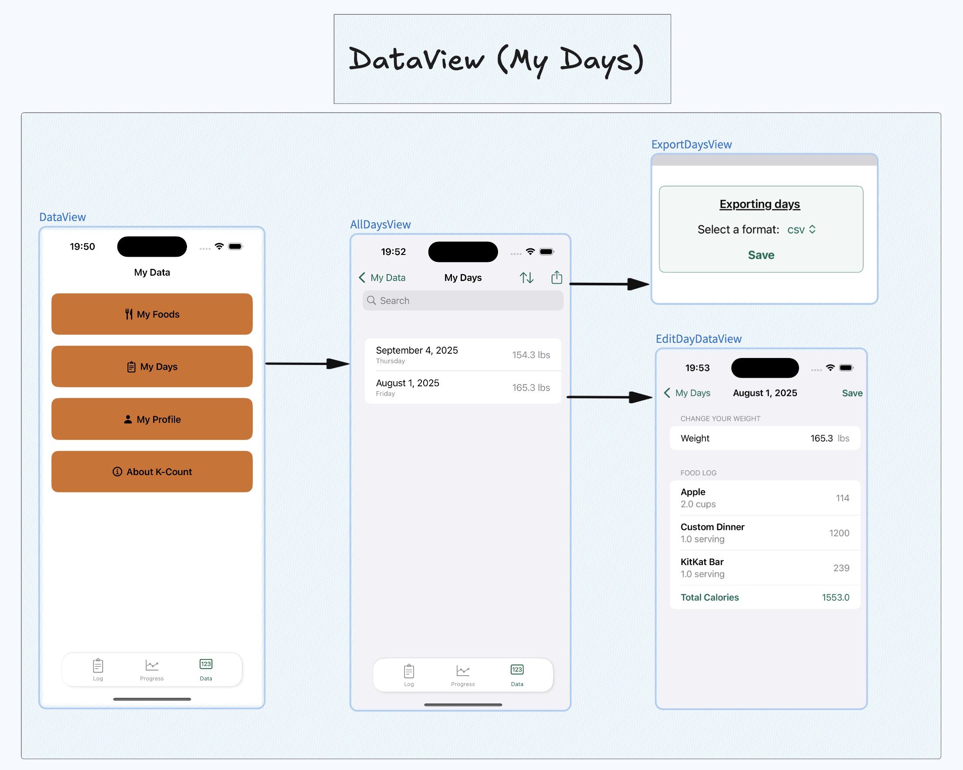Tap the Log clipboard icon in AllDaysView
This screenshot has width=963, height=770.
409,672
